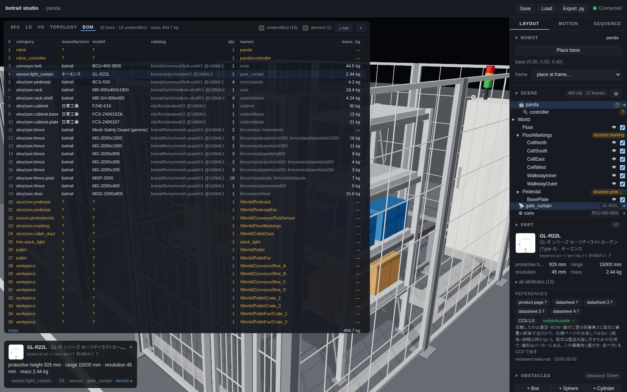Enable the derived (1) filter checkbox
Screen dimensions: 627x392
pyautogui.click(x=305, y=28)
